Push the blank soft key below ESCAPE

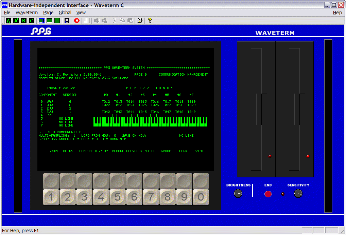[x=51, y=181]
